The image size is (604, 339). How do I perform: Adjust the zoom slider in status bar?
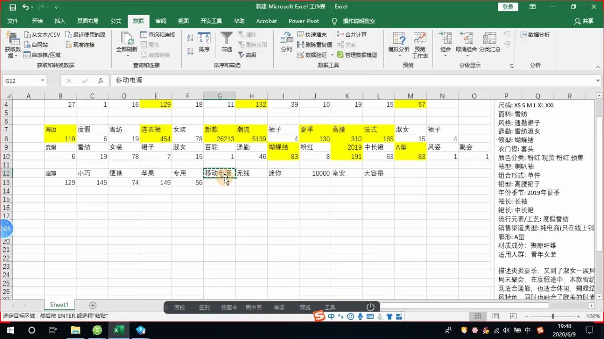[553, 316]
